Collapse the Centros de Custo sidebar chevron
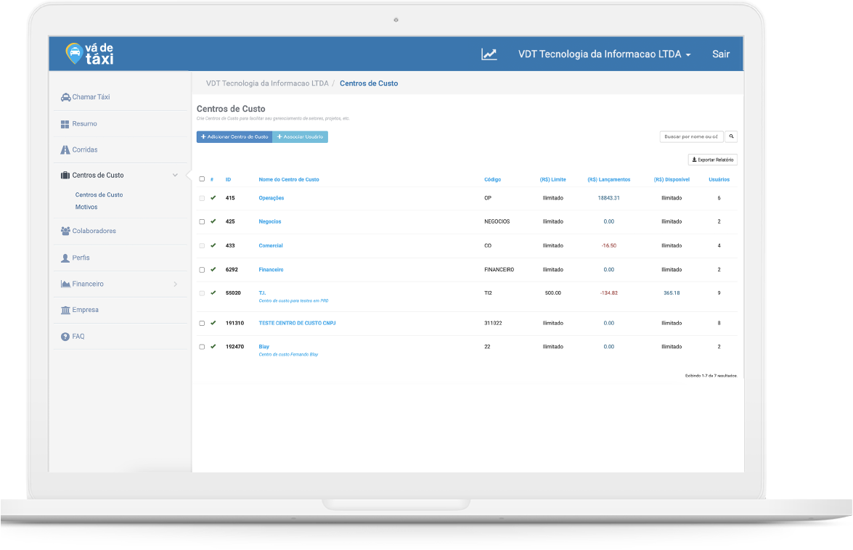 pyautogui.click(x=175, y=175)
